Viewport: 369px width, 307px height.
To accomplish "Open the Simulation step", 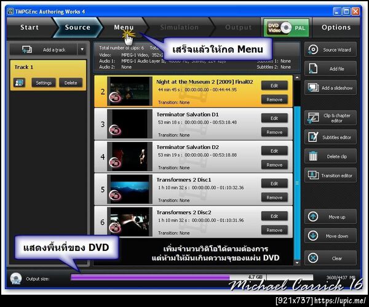I will point(180,27).
